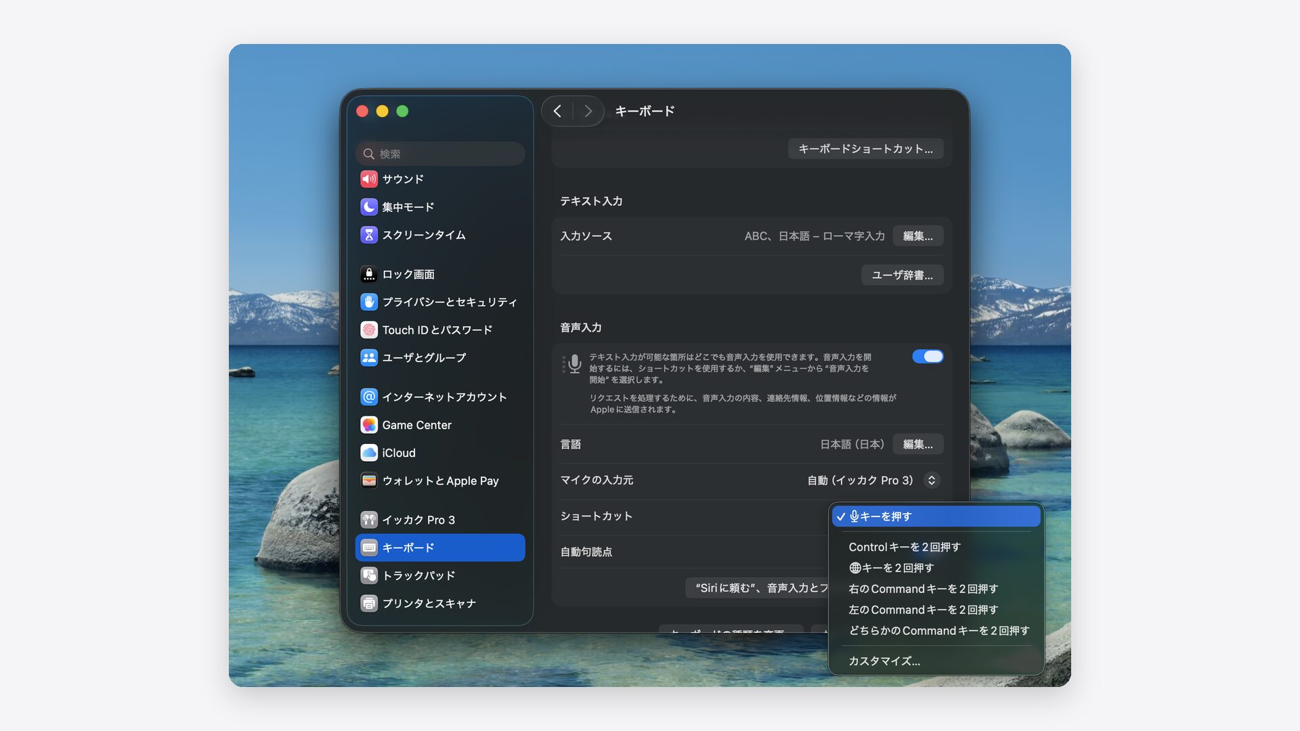
Task: Click the "Siriに頼む"、音声入力と… button
Action: coord(757,588)
